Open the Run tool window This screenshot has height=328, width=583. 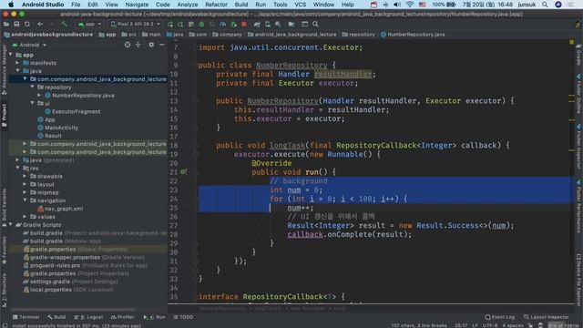tap(154, 317)
